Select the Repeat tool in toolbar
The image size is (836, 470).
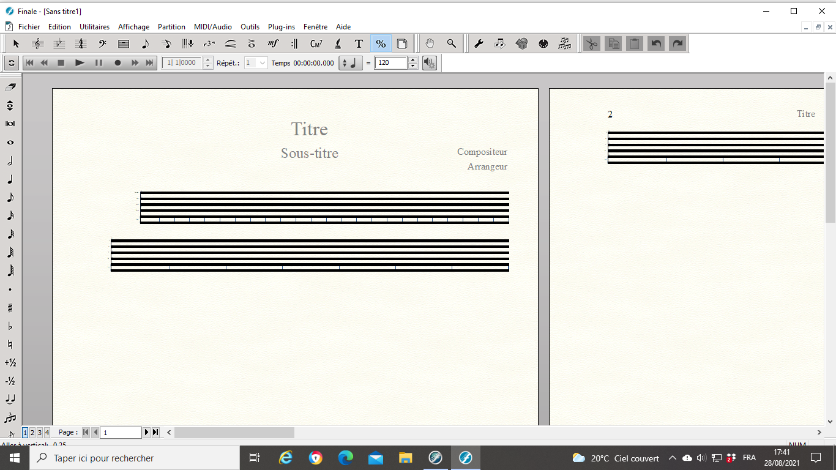(294, 43)
